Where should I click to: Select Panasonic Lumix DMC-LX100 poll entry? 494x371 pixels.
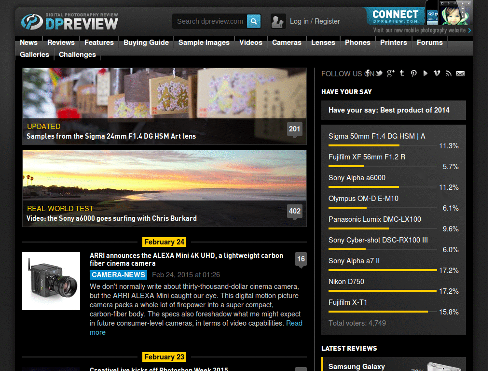pos(374,219)
